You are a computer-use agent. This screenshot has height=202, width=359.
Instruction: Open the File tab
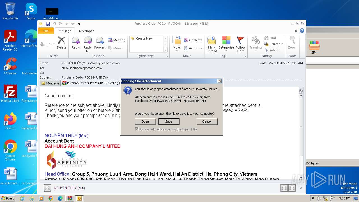pyautogui.click(x=46, y=31)
